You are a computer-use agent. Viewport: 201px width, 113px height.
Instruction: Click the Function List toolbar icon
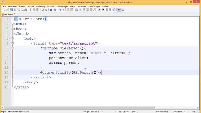pyautogui.click(x=95, y=10)
